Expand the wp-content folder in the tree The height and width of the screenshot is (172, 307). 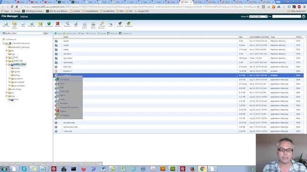point(10,82)
